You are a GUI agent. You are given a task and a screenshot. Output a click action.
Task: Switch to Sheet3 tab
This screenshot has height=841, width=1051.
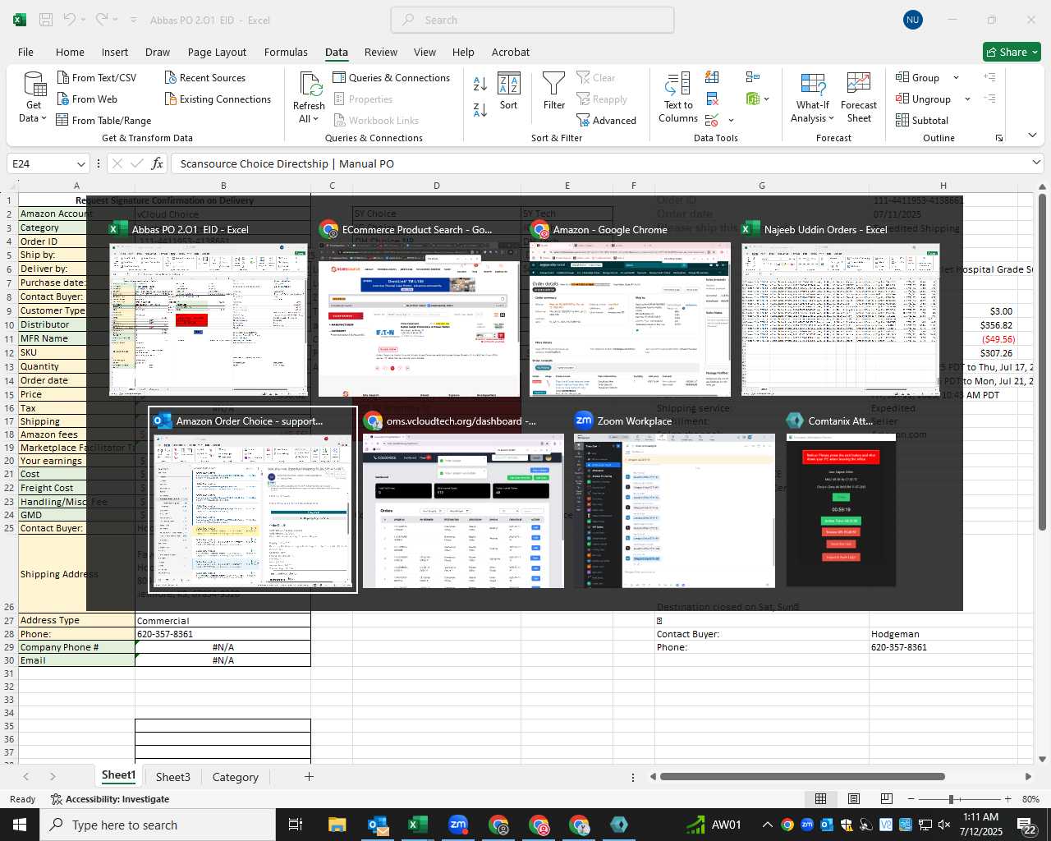click(172, 777)
